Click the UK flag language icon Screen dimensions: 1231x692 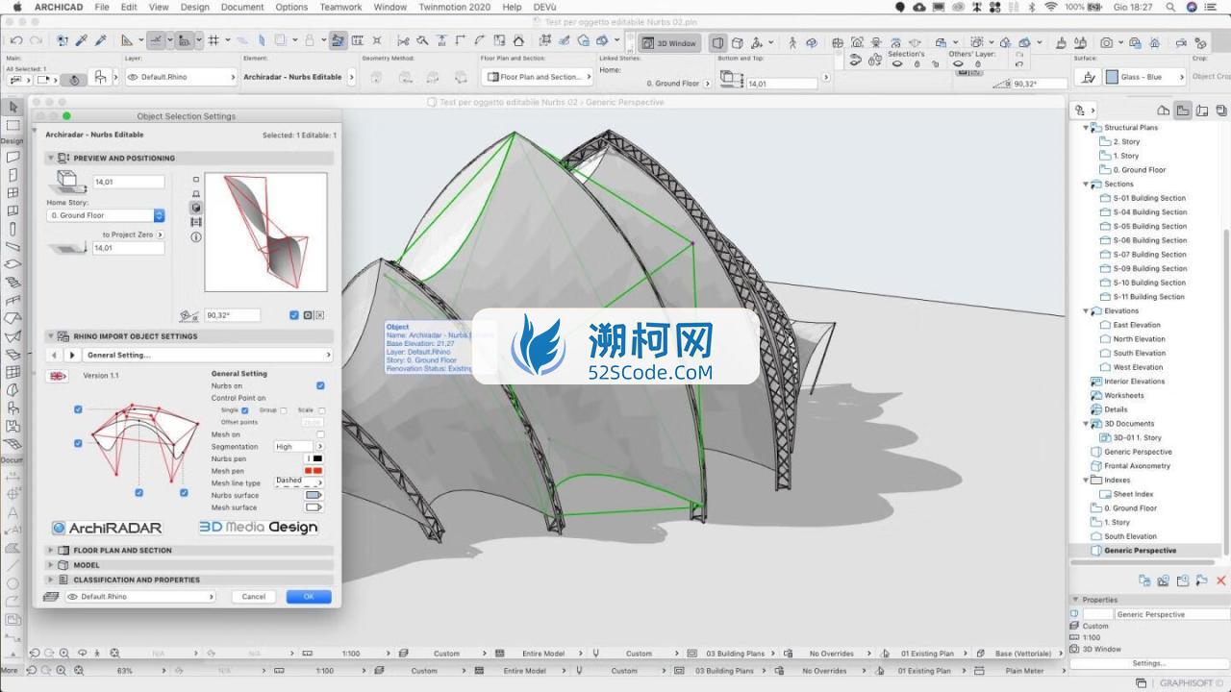tap(59, 376)
